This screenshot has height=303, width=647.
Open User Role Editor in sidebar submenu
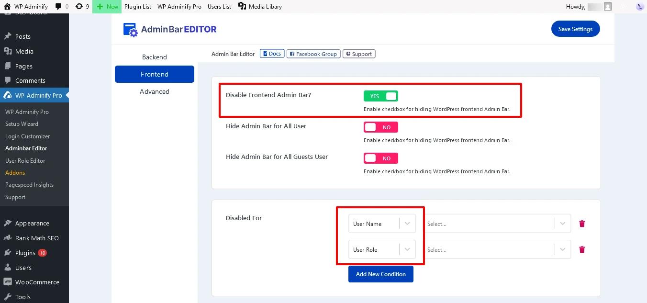point(25,161)
